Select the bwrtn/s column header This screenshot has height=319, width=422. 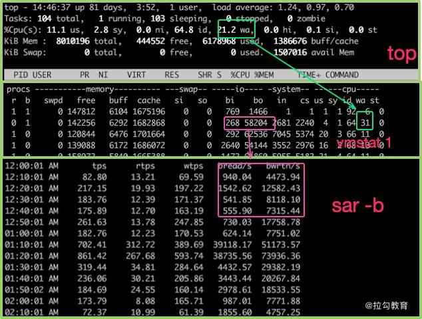[282, 165]
